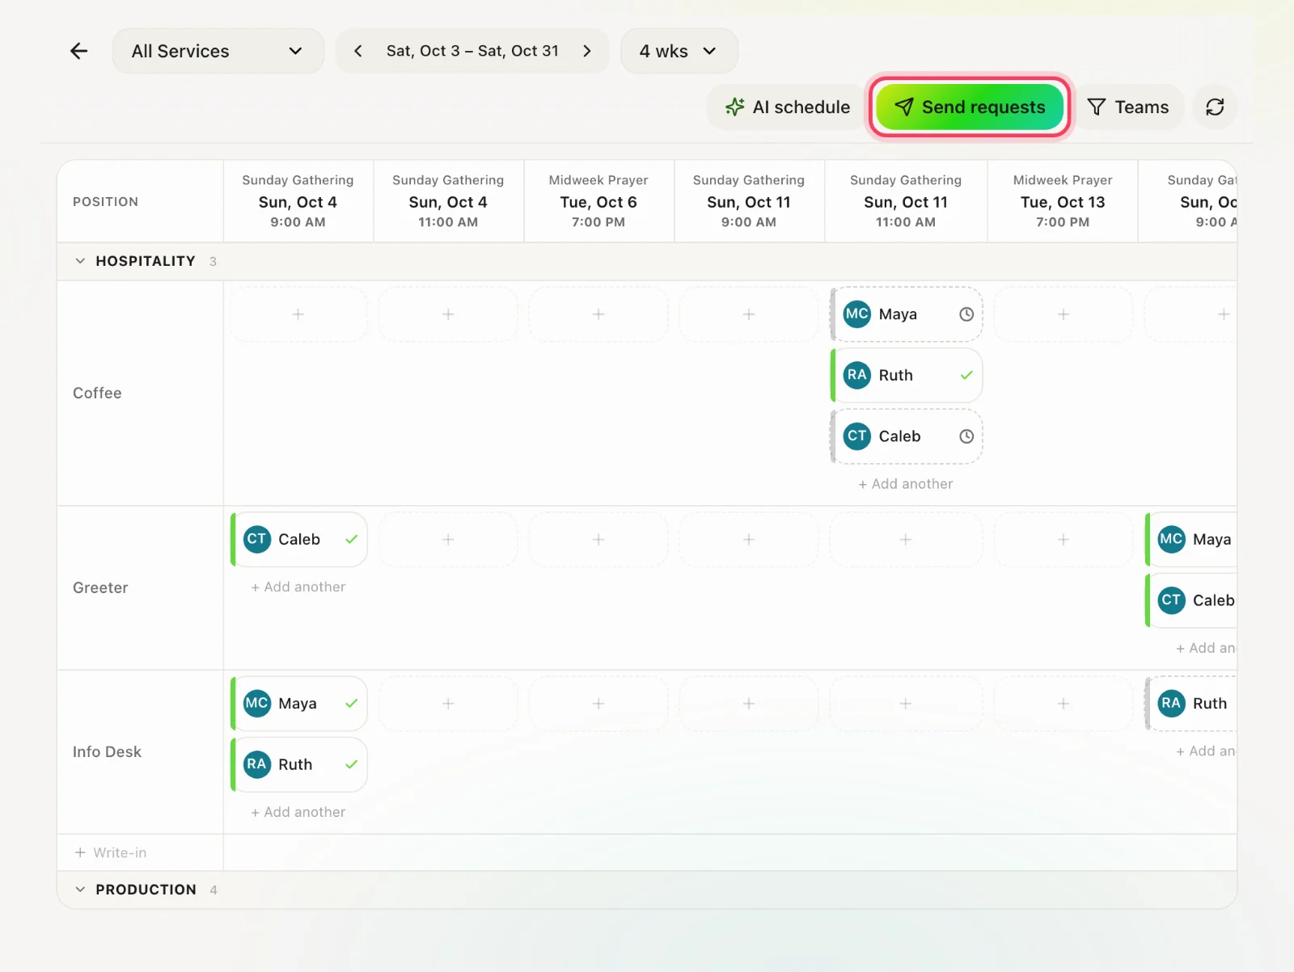The image size is (1294, 972).
Task: Open the 4 wks range dropdown
Action: click(x=679, y=51)
